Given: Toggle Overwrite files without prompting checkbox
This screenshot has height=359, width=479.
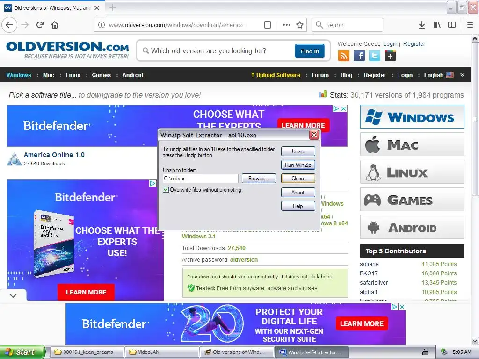Looking at the screenshot, I should pyautogui.click(x=166, y=190).
